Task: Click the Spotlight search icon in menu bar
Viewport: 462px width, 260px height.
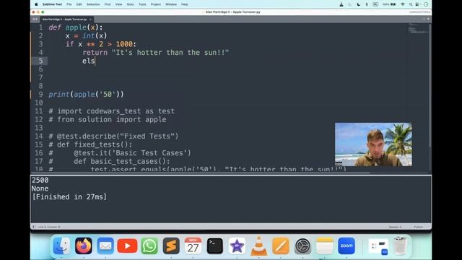Action: tap(411, 4)
